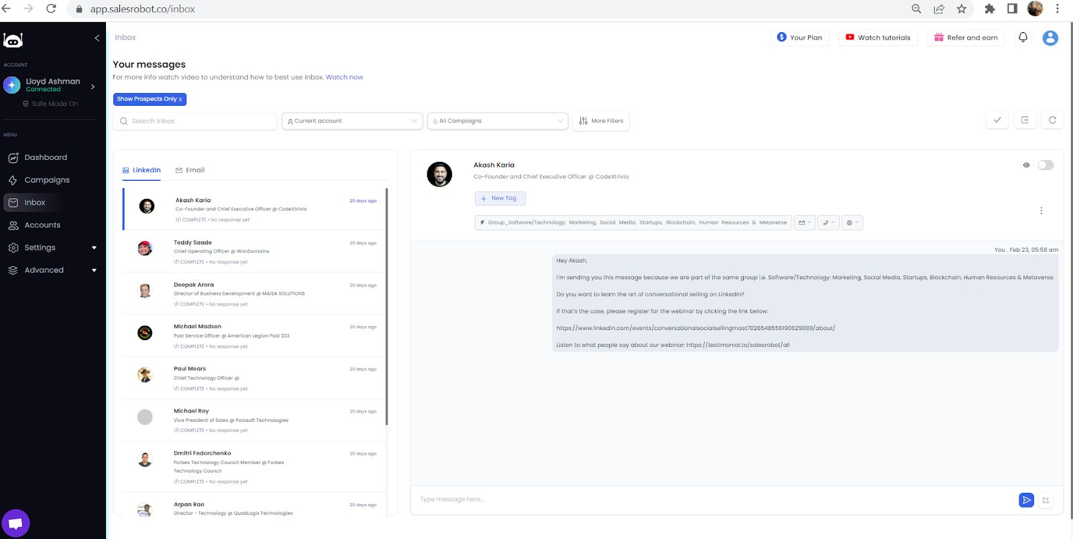Collapse the sidebar with the arrow icon
Screen dimensions: 1073x539
click(x=97, y=38)
